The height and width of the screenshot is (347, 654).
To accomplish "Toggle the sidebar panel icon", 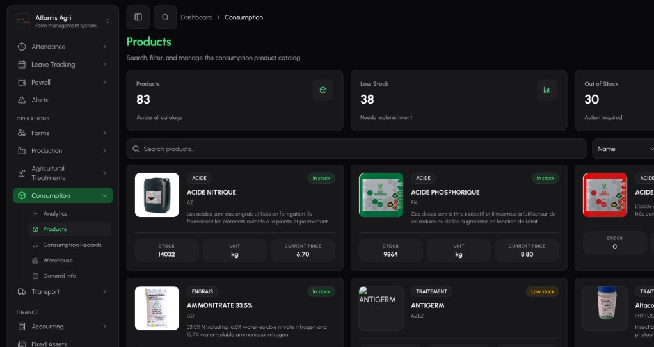I will [138, 17].
